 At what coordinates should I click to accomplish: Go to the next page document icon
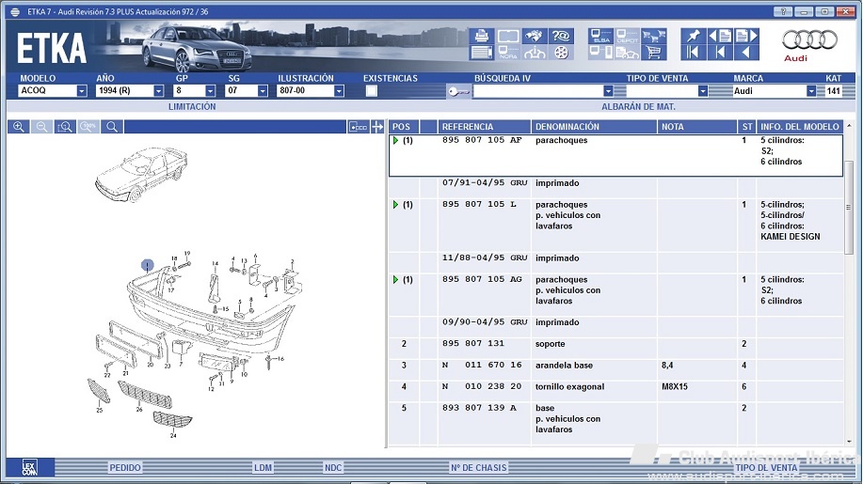[x=746, y=36]
